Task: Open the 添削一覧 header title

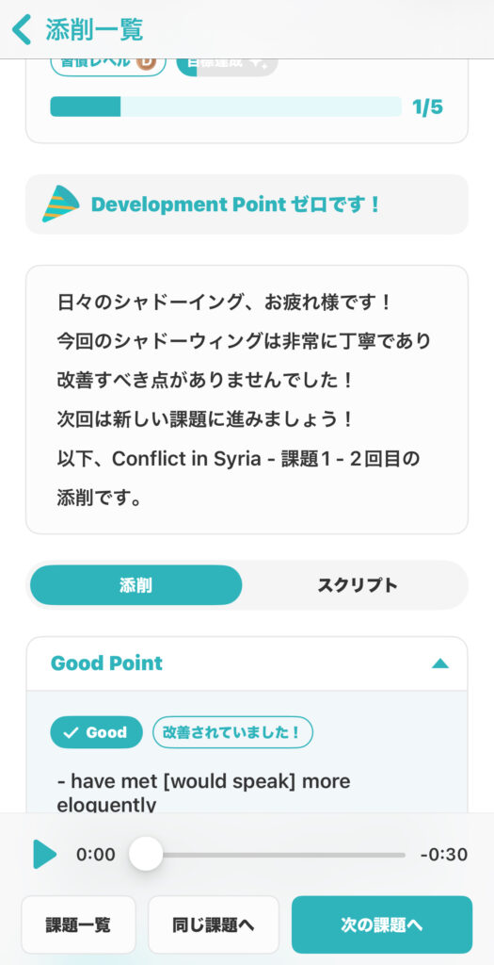Action: coord(94,29)
